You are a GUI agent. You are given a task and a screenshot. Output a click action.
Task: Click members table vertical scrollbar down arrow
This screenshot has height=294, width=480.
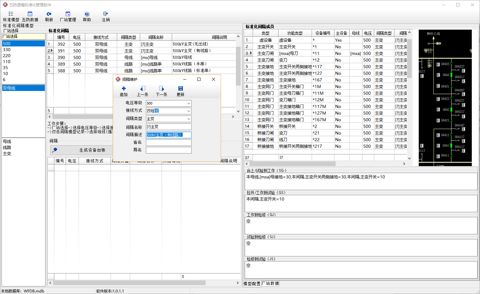click(409, 159)
